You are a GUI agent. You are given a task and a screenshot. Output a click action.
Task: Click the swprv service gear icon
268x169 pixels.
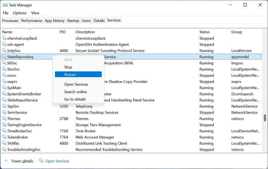(4, 81)
